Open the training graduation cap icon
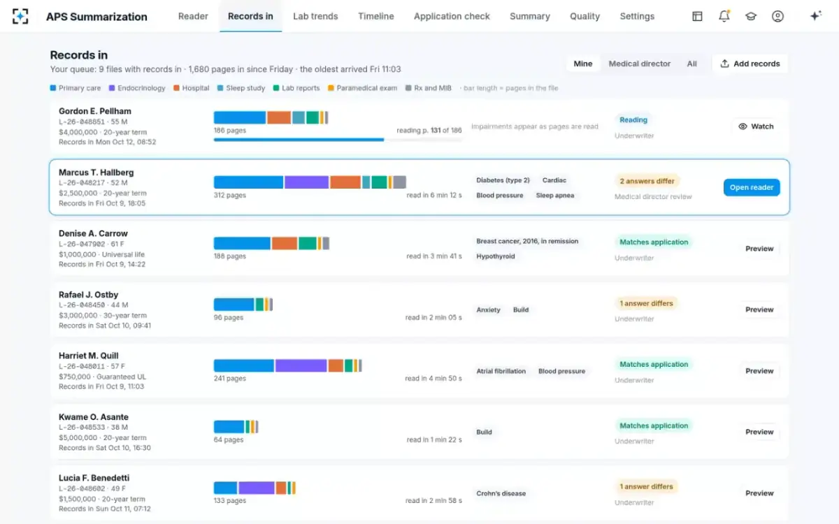Screen dimensions: 839x524 point(751,16)
